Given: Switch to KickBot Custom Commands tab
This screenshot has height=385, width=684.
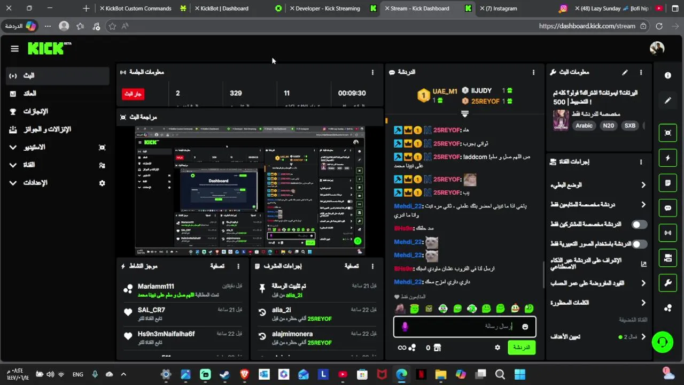Looking at the screenshot, I should click(143, 9).
